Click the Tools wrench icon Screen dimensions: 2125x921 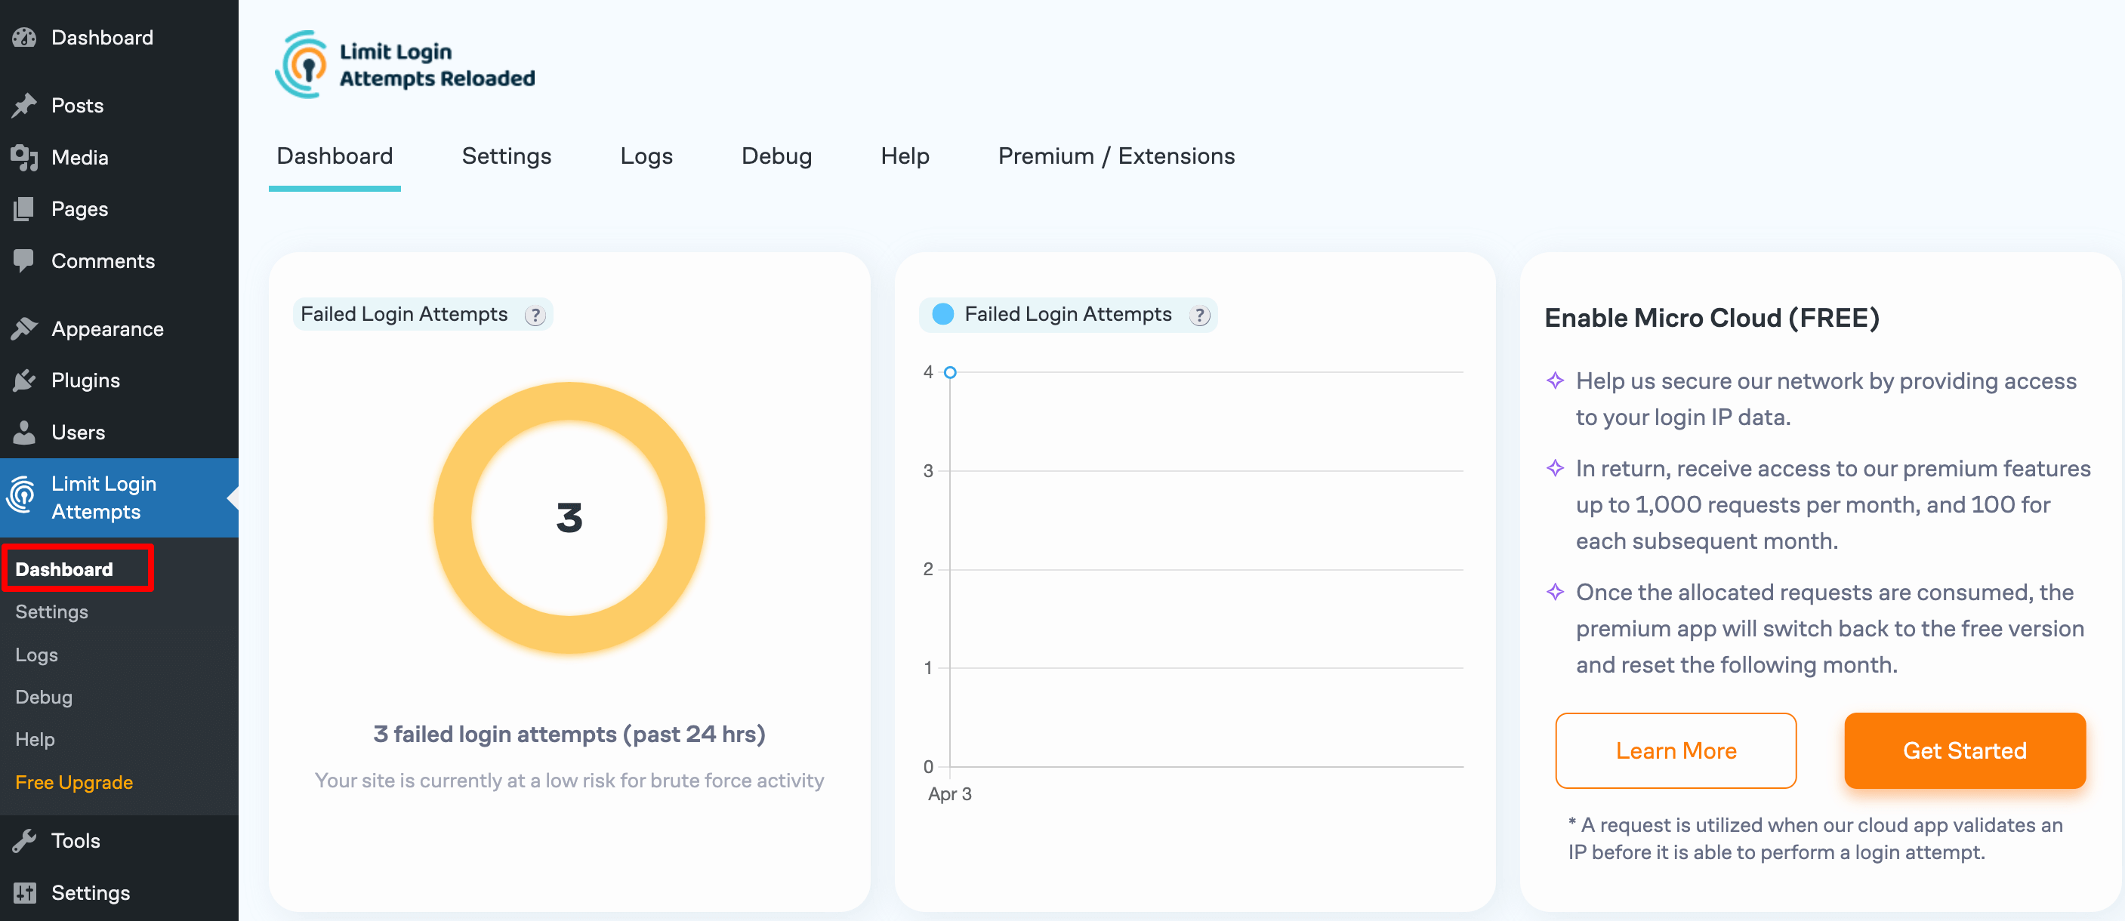24,840
